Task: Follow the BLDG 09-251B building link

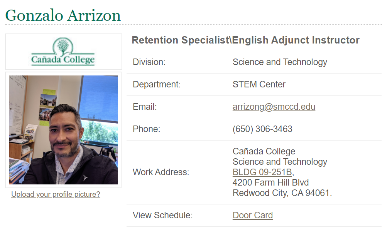Action: point(262,172)
